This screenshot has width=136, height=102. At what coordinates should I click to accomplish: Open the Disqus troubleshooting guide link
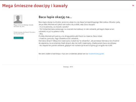pyautogui.click(x=96, y=54)
